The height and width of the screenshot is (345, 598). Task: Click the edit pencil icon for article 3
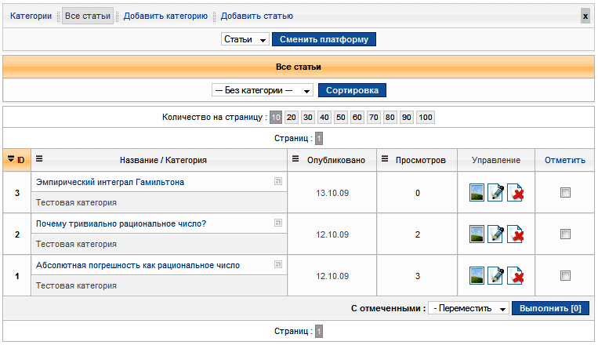tap(495, 193)
